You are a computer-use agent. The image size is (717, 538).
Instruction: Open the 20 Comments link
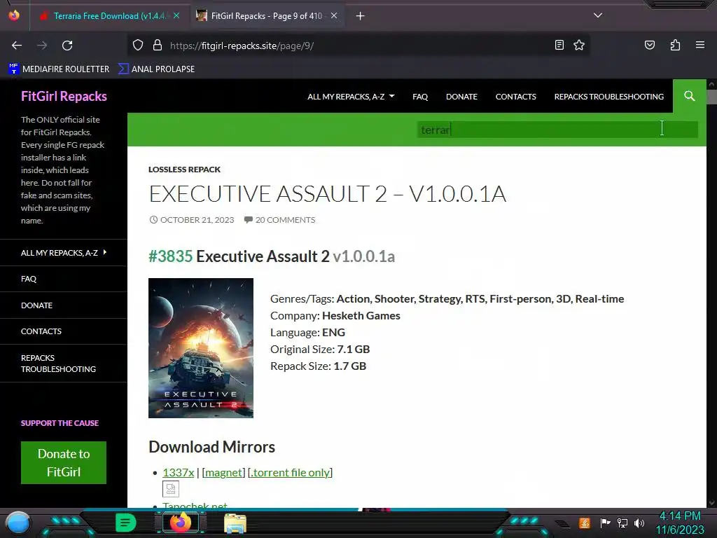click(280, 219)
